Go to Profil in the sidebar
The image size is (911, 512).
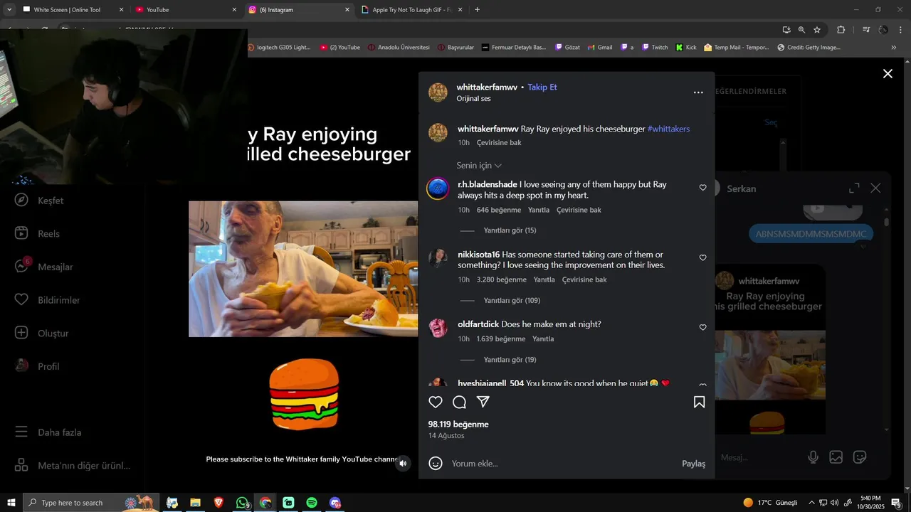pyautogui.click(x=36, y=366)
